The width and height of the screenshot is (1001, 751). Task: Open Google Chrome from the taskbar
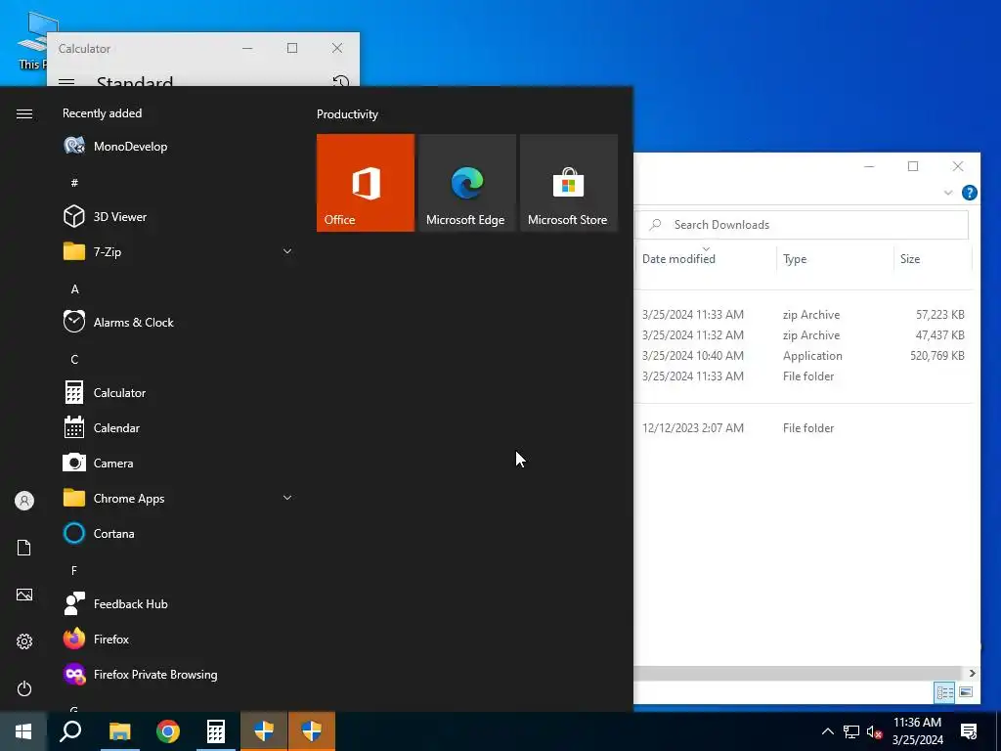168,731
